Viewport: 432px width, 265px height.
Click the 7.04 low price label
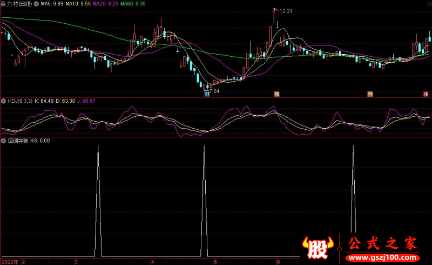click(214, 91)
